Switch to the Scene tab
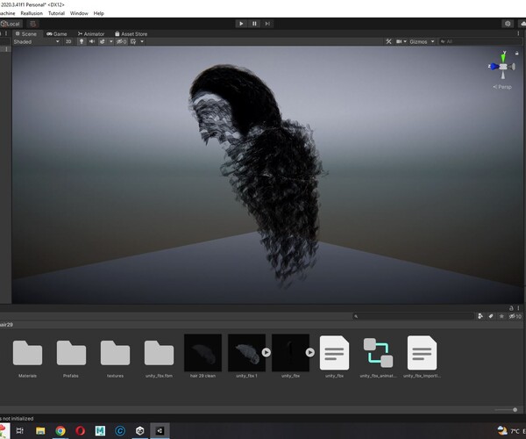Screen dimensions: 526x439 pyautogui.click(x=26, y=34)
